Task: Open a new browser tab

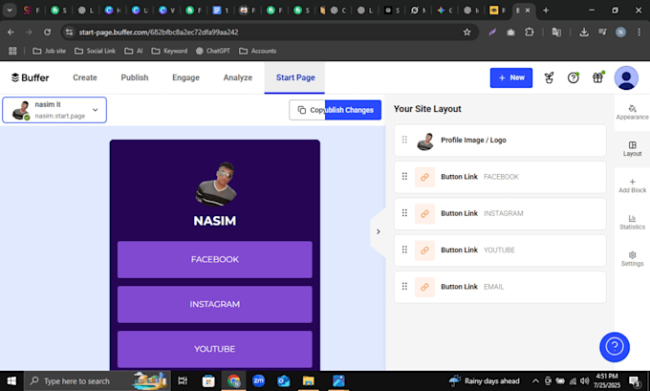Action: click(x=546, y=11)
